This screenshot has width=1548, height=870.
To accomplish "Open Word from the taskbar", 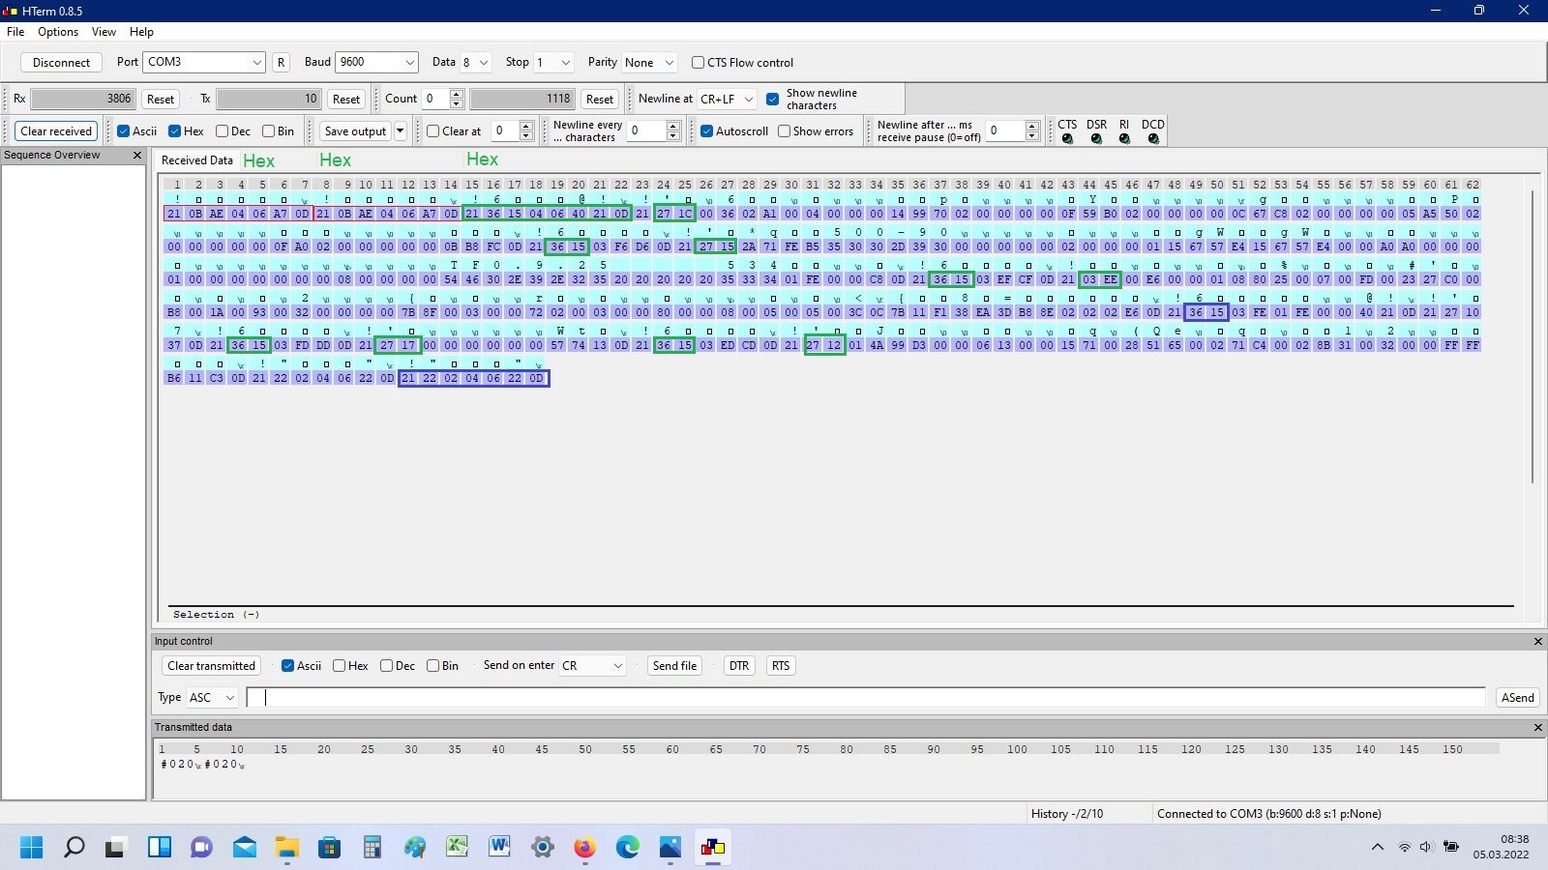I will (x=499, y=848).
